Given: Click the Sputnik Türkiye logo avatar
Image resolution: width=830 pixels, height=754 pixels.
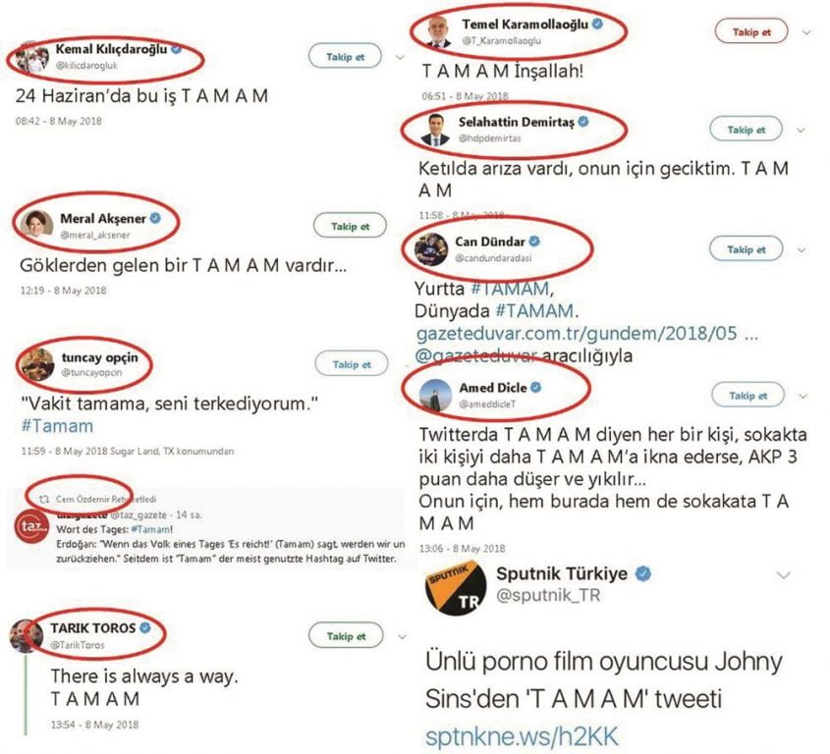Looking at the screenshot, I should tap(455, 585).
